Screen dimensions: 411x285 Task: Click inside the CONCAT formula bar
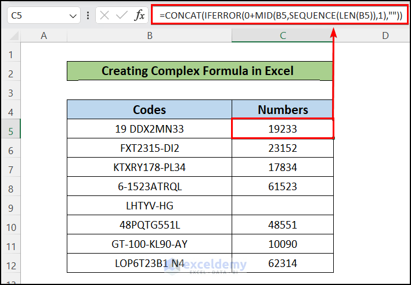280,16
